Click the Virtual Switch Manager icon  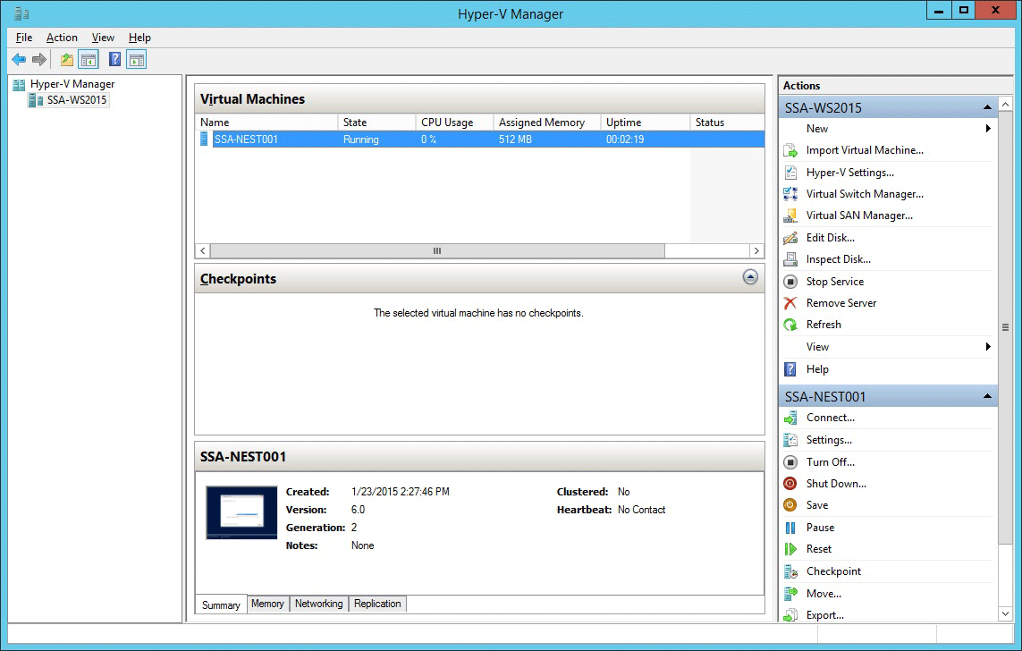click(790, 194)
